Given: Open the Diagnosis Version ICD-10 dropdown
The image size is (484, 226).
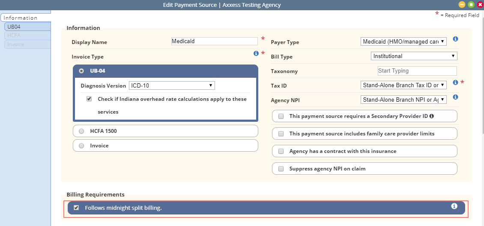Looking at the screenshot, I should click(172, 85).
